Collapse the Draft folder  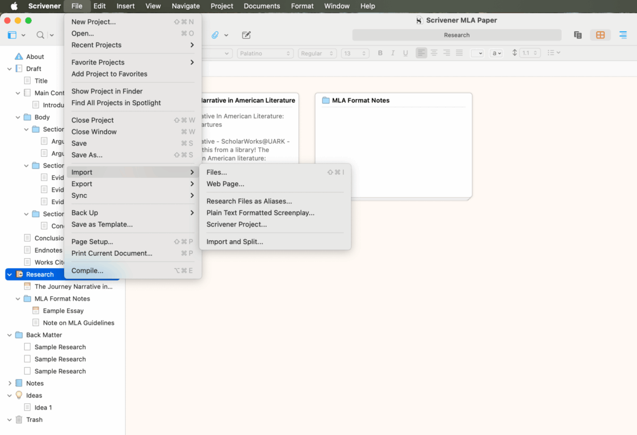pyautogui.click(x=9, y=68)
